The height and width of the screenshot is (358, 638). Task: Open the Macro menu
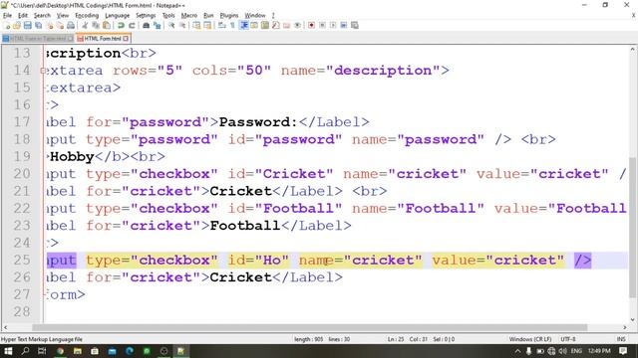(x=189, y=16)
